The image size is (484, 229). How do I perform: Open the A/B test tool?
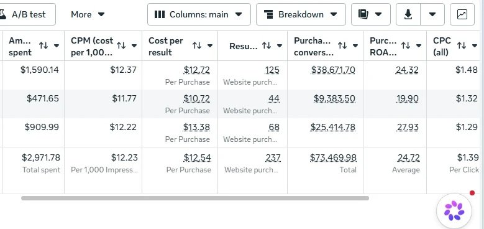tap(27, 14)
